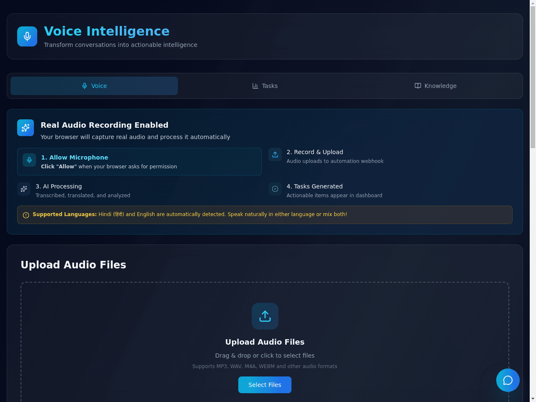Click the microphone icon in Allow Microphone step
This screenshot has height=402, width=536.
[29, 160]
